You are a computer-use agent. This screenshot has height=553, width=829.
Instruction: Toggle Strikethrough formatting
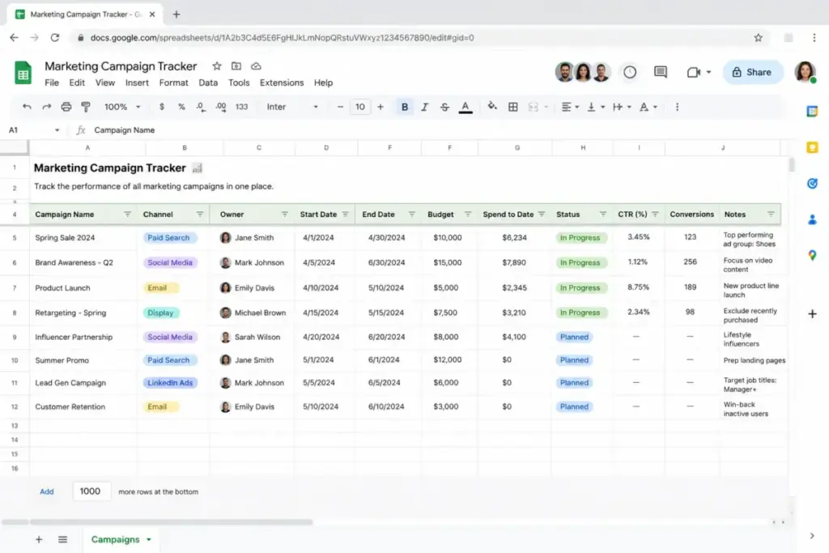point(444,107)
